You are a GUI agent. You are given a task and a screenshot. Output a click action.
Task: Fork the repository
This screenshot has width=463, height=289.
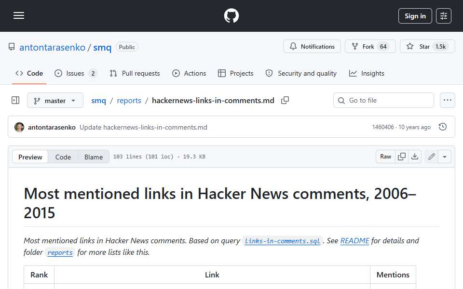[370, 47]
